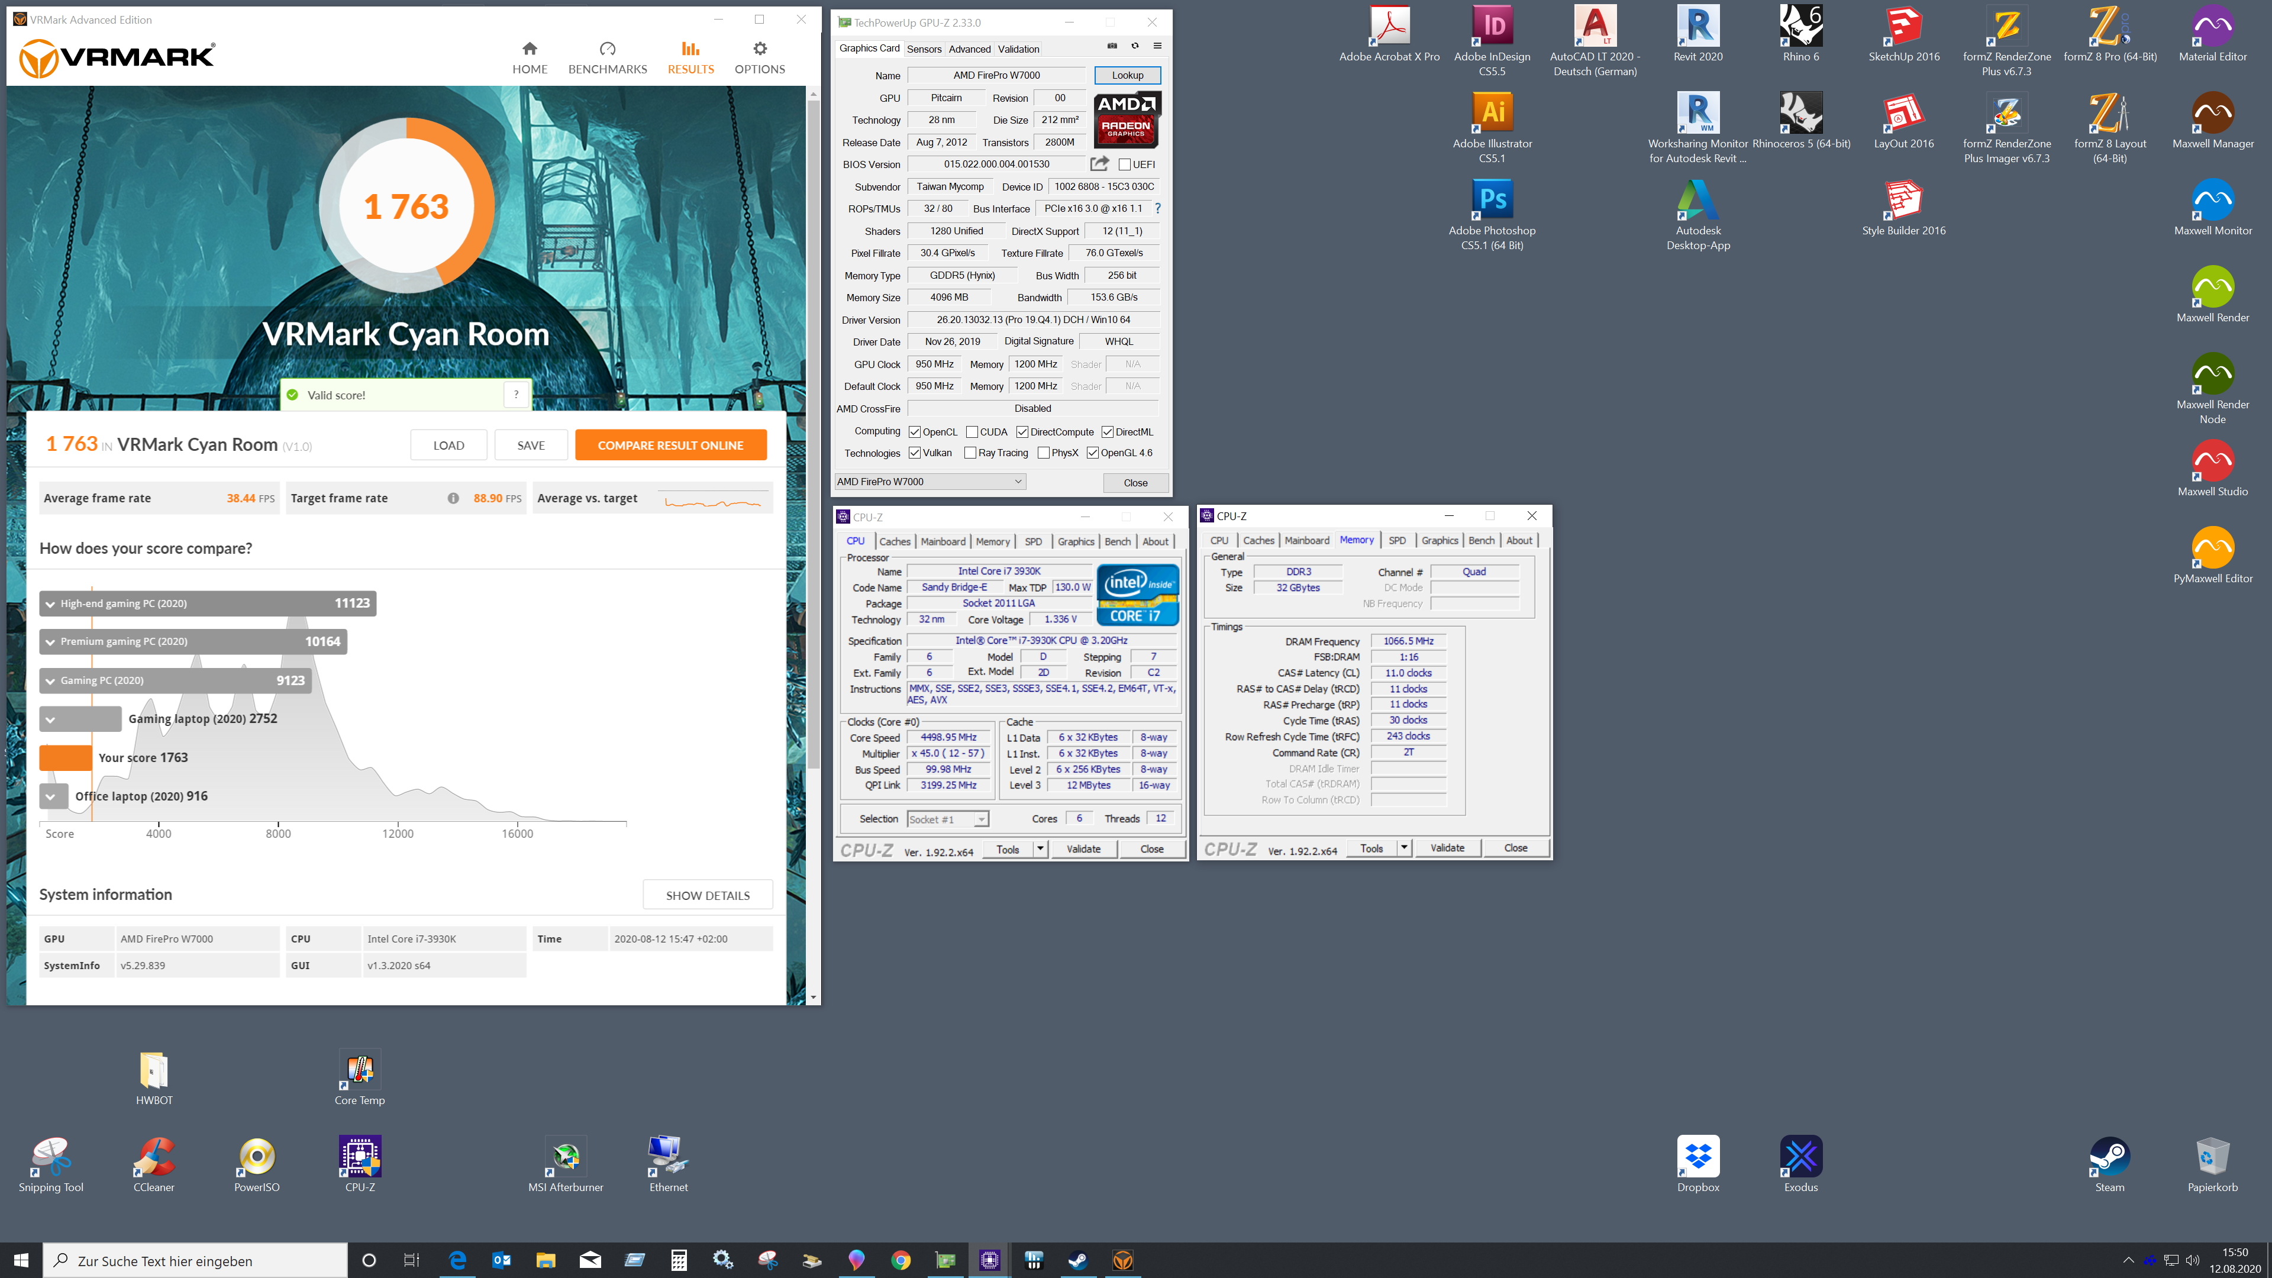Screen dimensions: 2272x1278
Task: Expand High-end gaming PC (2020) row
Action: click(51, 604)
